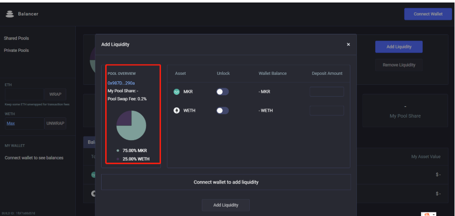Focus the ETH amount input field
Screen dimensions: 455x216
tap(24, 95)
